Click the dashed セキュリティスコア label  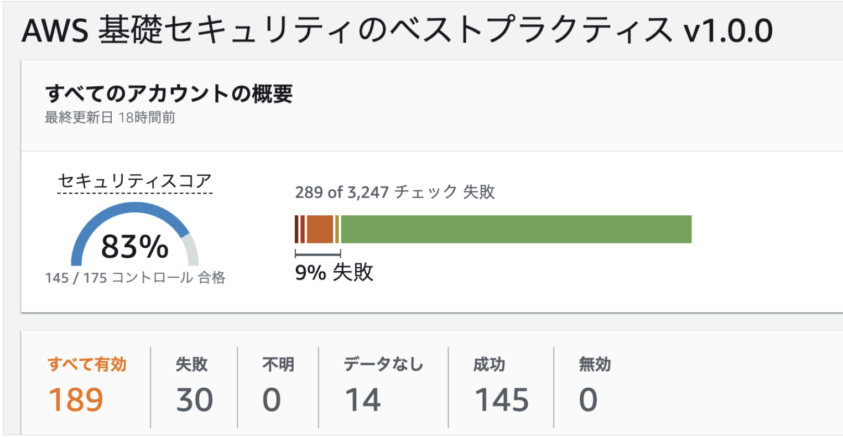[x=135, y=181]
